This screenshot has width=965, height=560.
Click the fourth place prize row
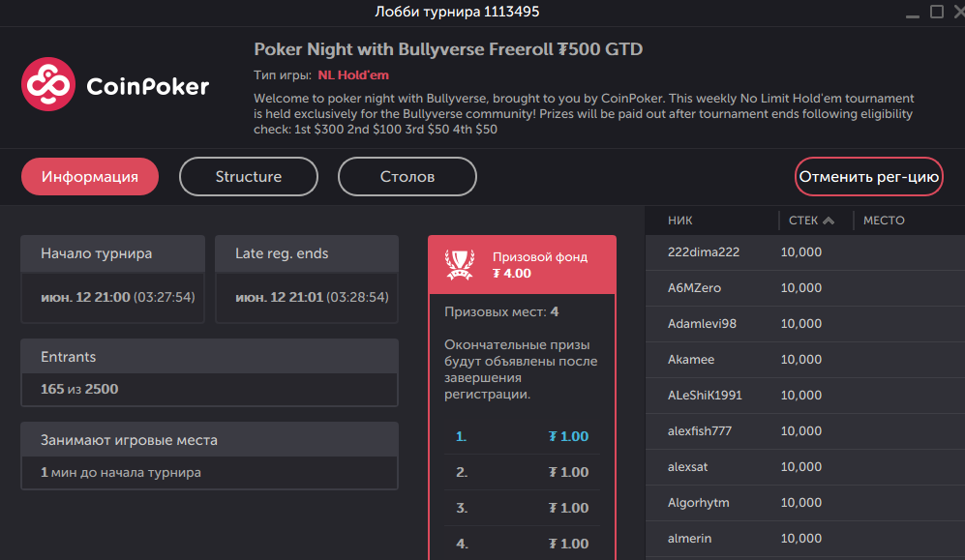pos(522,544)
